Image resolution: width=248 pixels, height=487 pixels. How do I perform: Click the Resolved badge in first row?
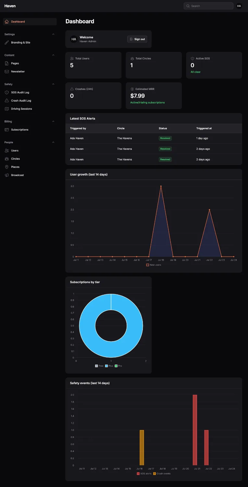coord(165,138)
